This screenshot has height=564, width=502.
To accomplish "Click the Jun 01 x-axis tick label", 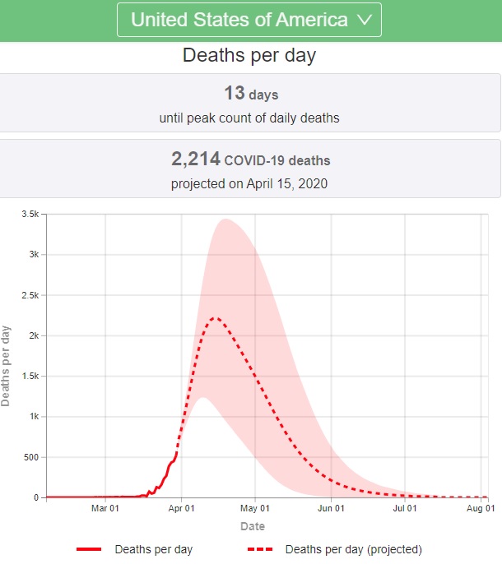I will 332,510.
